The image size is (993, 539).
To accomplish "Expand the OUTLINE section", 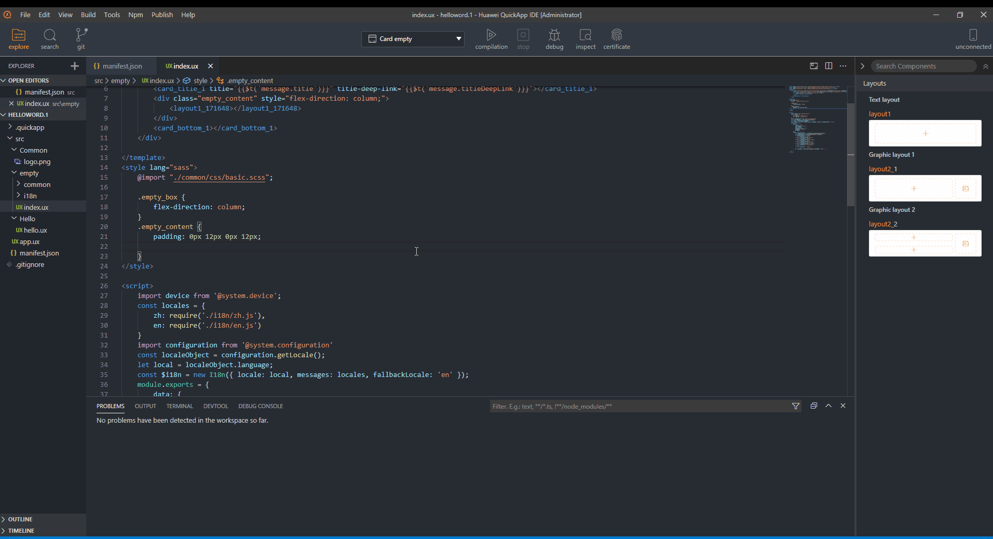I will tap(43, 519).
